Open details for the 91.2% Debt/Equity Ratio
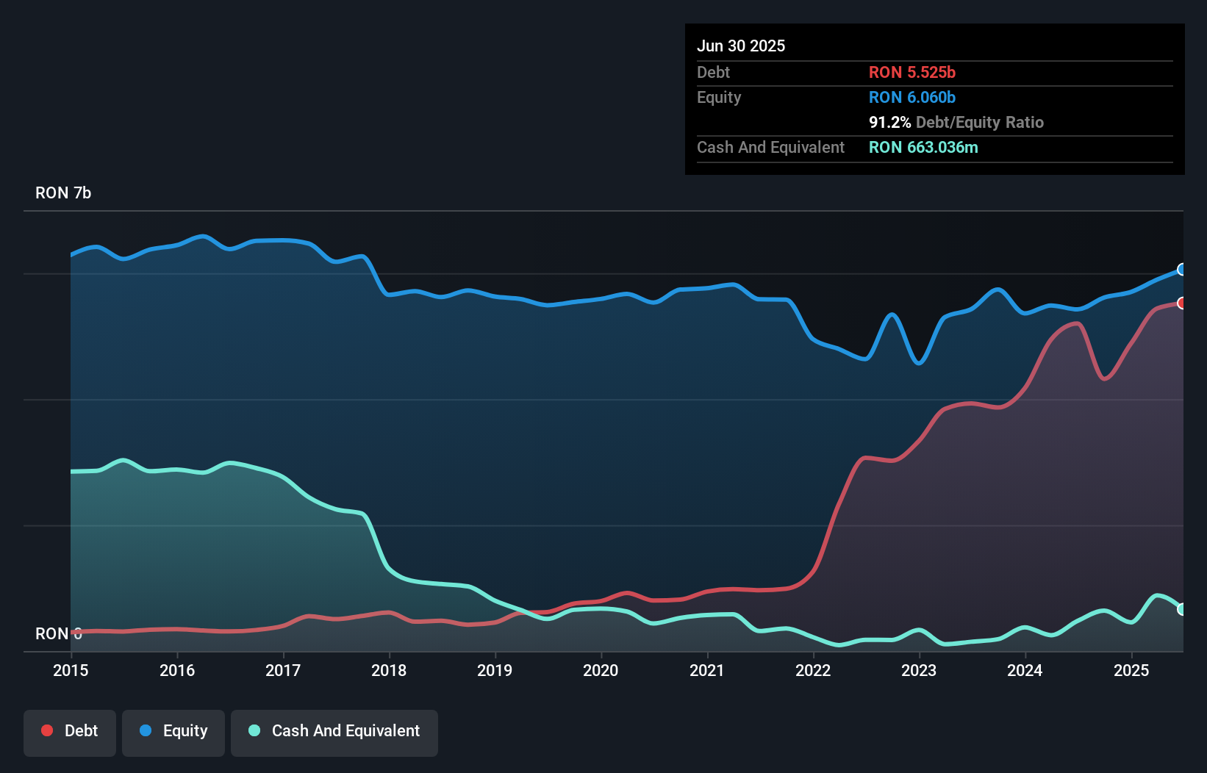The width and height of the screenshot is (1207, 773). [956, 123]
